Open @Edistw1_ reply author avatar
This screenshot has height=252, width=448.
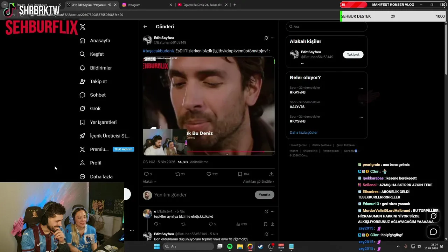[x=147, y=213]
